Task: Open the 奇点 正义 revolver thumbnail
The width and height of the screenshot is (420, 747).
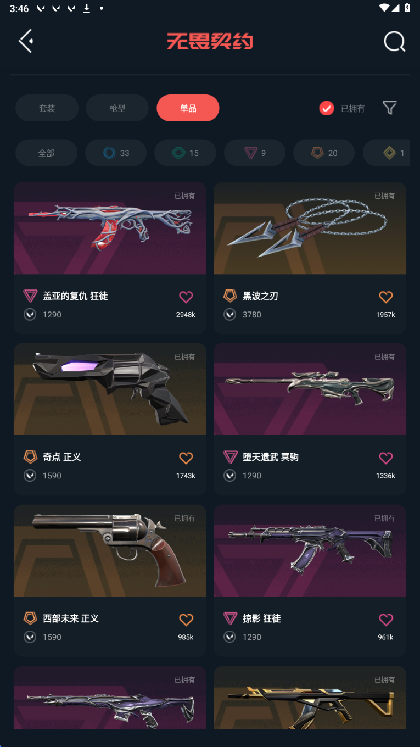Action: coord(110,389)
